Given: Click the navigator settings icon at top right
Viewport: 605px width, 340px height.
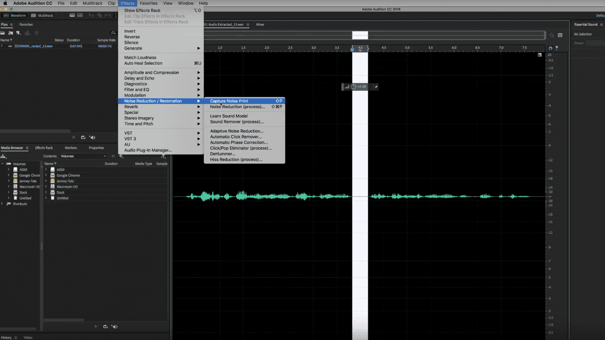Looking at the screenshot, I should pos(560,35).
